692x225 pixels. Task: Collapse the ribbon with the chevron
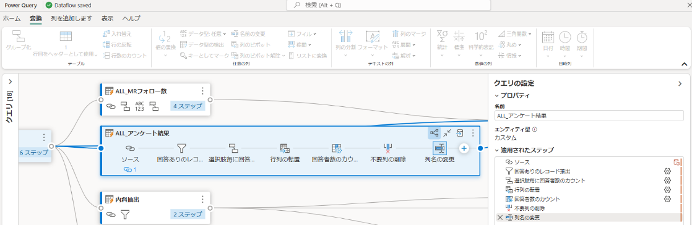pos(685,64)
